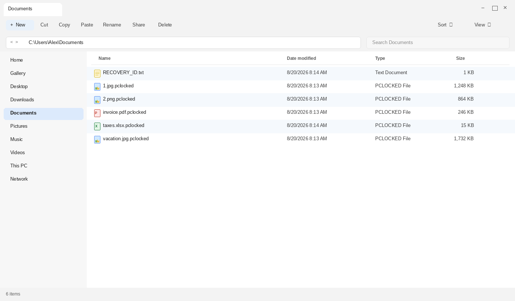This screenshot has width=515, height=301.
Task: Click the 864 KB size cell
Action: click(x=466, y=99)
